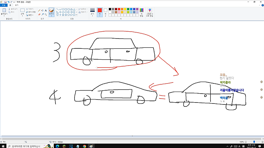Click the Windows taskbar search box
This screenshot has height=148, width=264.
click(26, 146)
